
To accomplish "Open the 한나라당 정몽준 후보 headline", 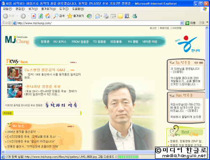I will 42,86.
